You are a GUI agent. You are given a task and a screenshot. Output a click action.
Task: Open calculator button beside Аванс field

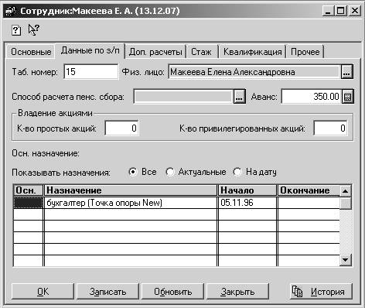coord(348,97)
